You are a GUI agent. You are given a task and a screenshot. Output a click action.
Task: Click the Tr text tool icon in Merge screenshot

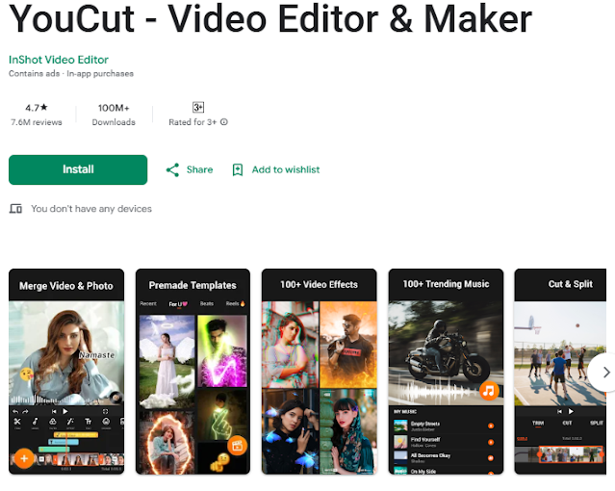[89, 422]
